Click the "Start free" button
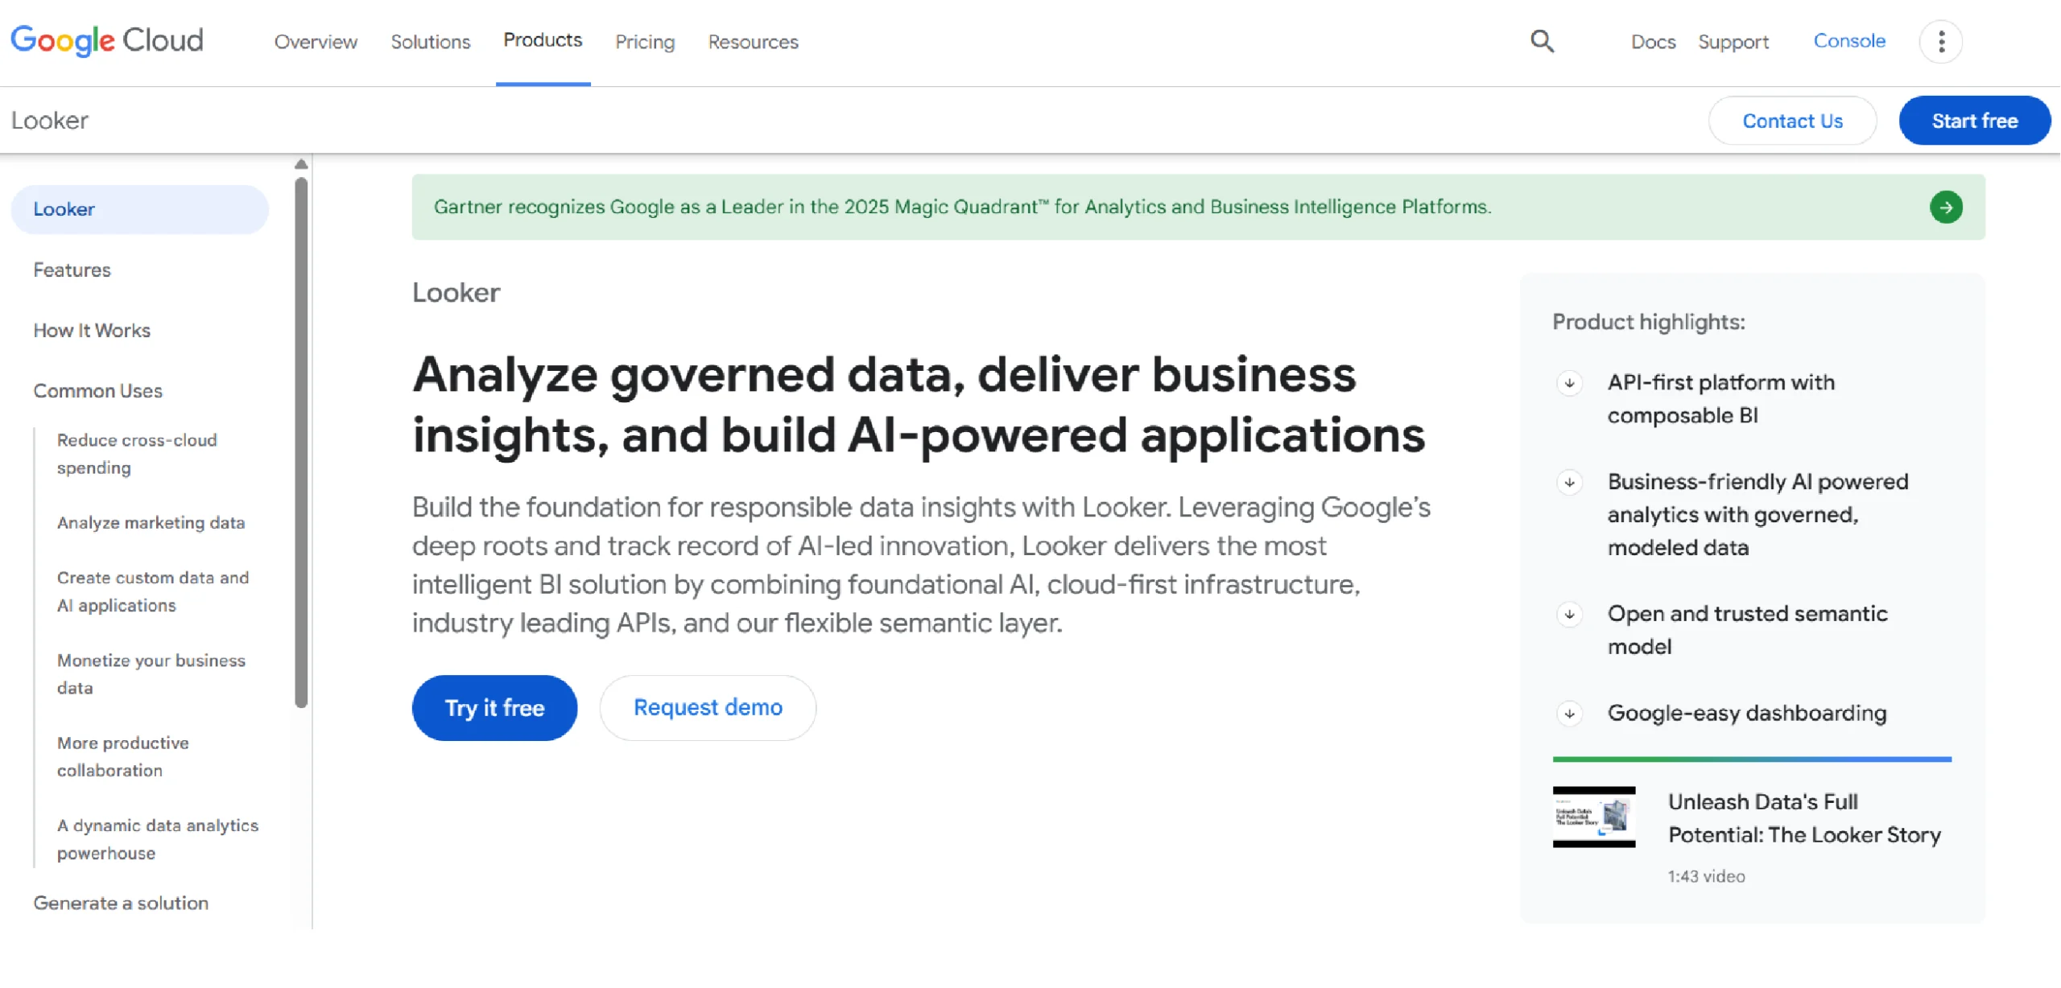2061x988 pixels. pyautogui.click(x=1974, y=120)
